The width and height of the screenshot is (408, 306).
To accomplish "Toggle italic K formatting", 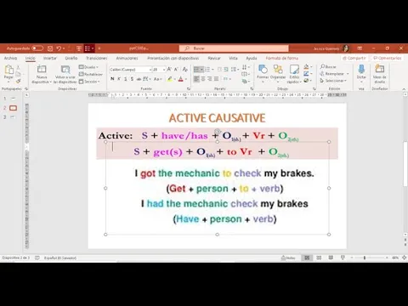I will 119,79.
